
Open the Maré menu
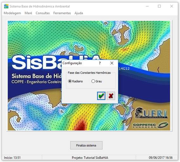[28, 13]
